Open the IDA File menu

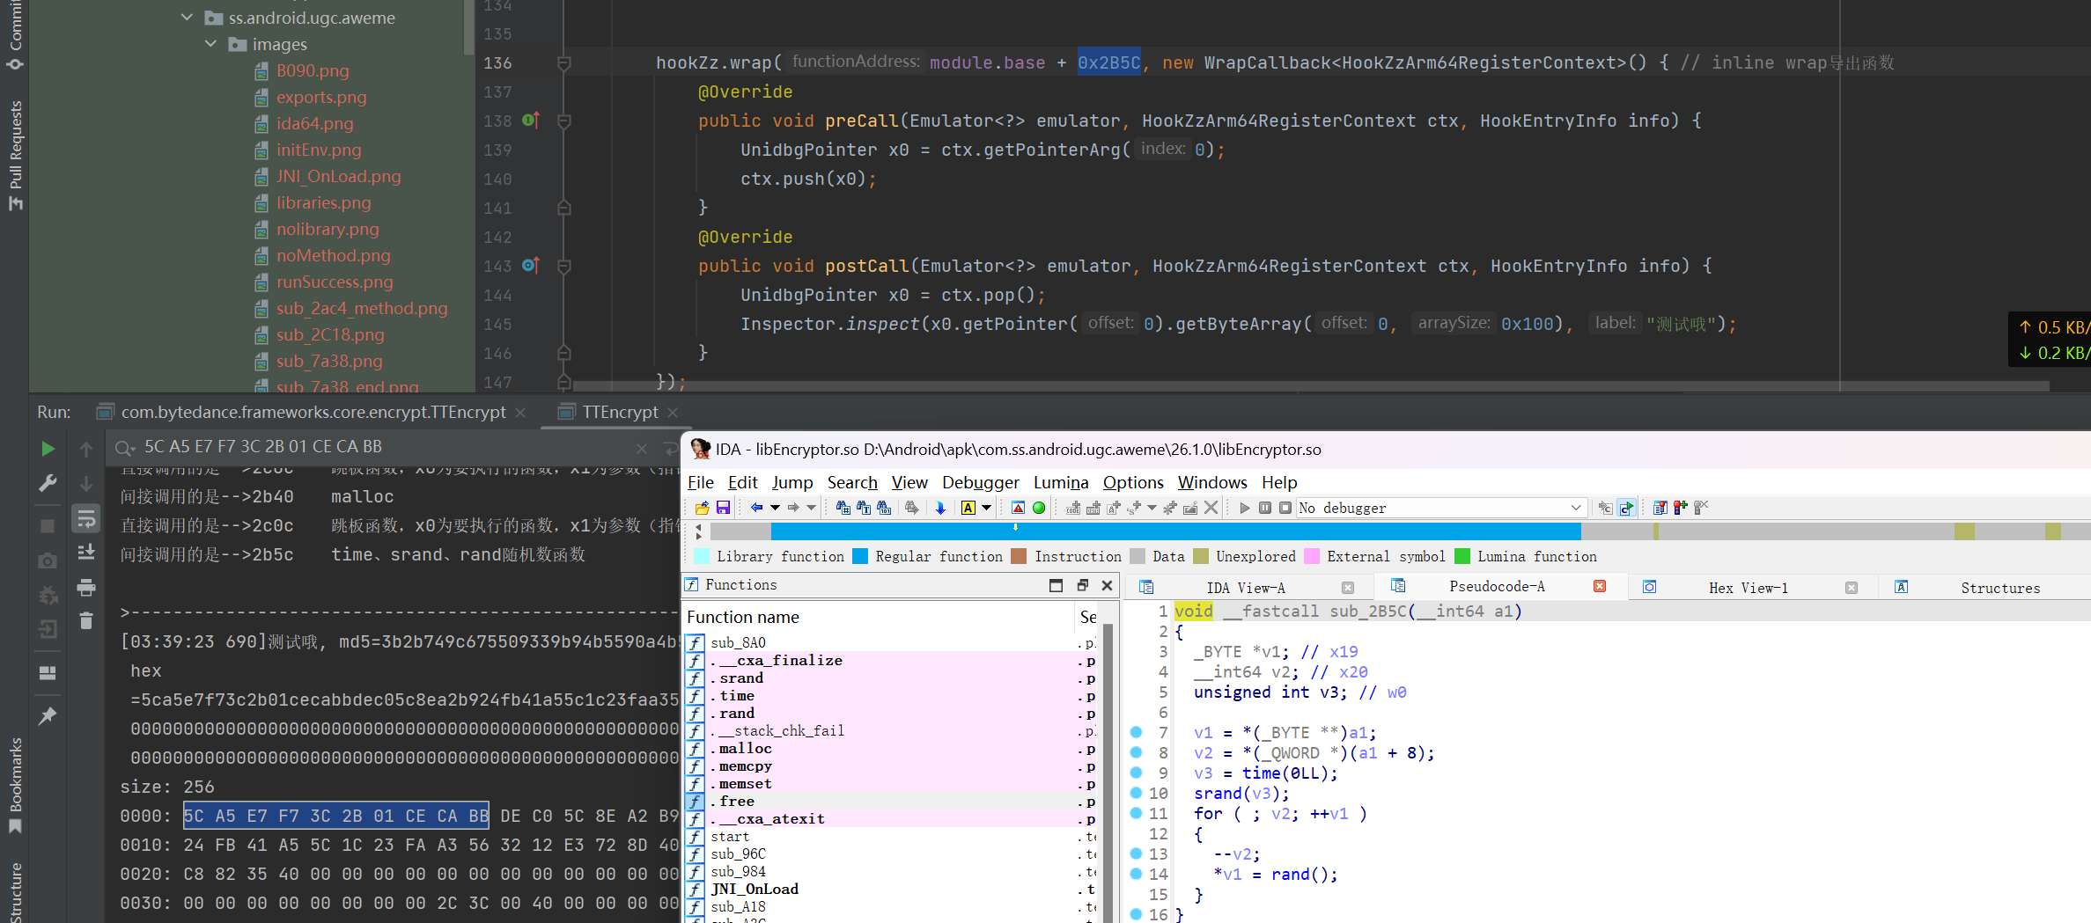pos(700,482)
